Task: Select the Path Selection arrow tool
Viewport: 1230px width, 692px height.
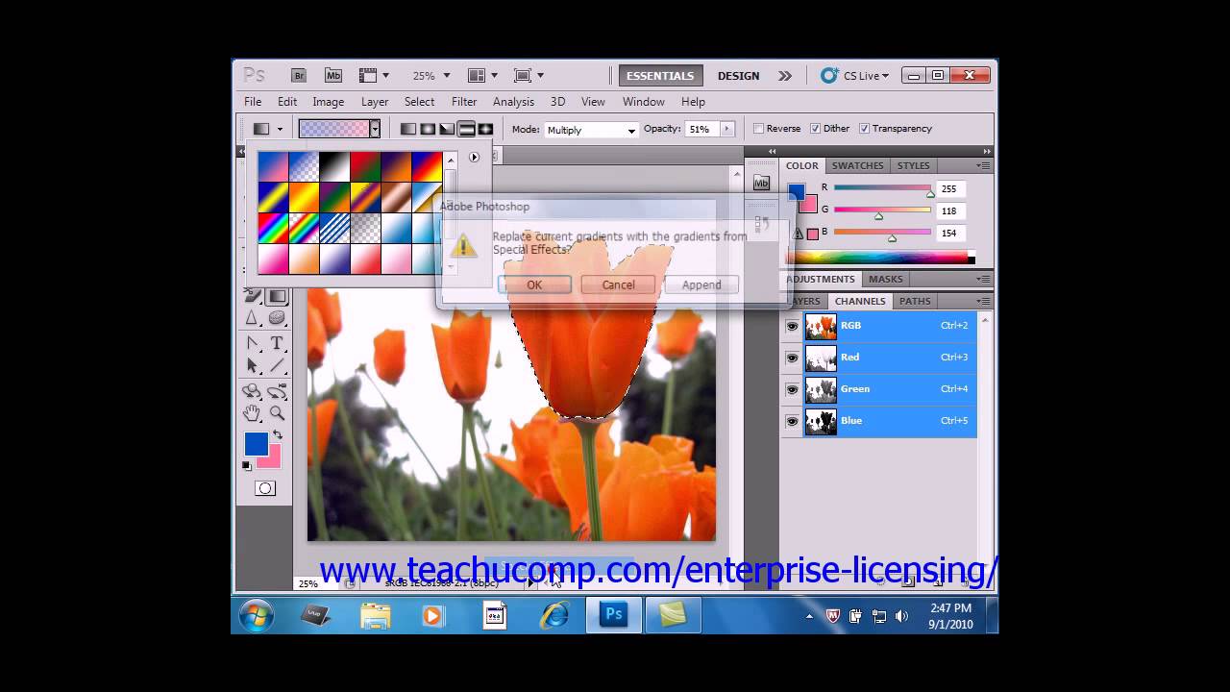Action: 252,365
